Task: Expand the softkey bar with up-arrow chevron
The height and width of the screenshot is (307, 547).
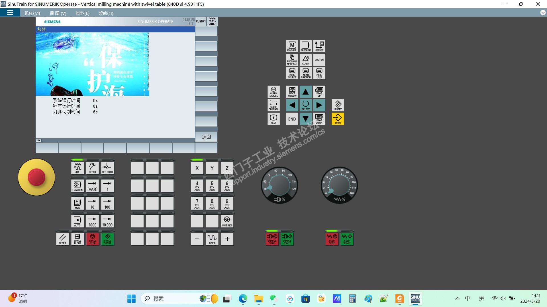Action: [x=39, y=140]
